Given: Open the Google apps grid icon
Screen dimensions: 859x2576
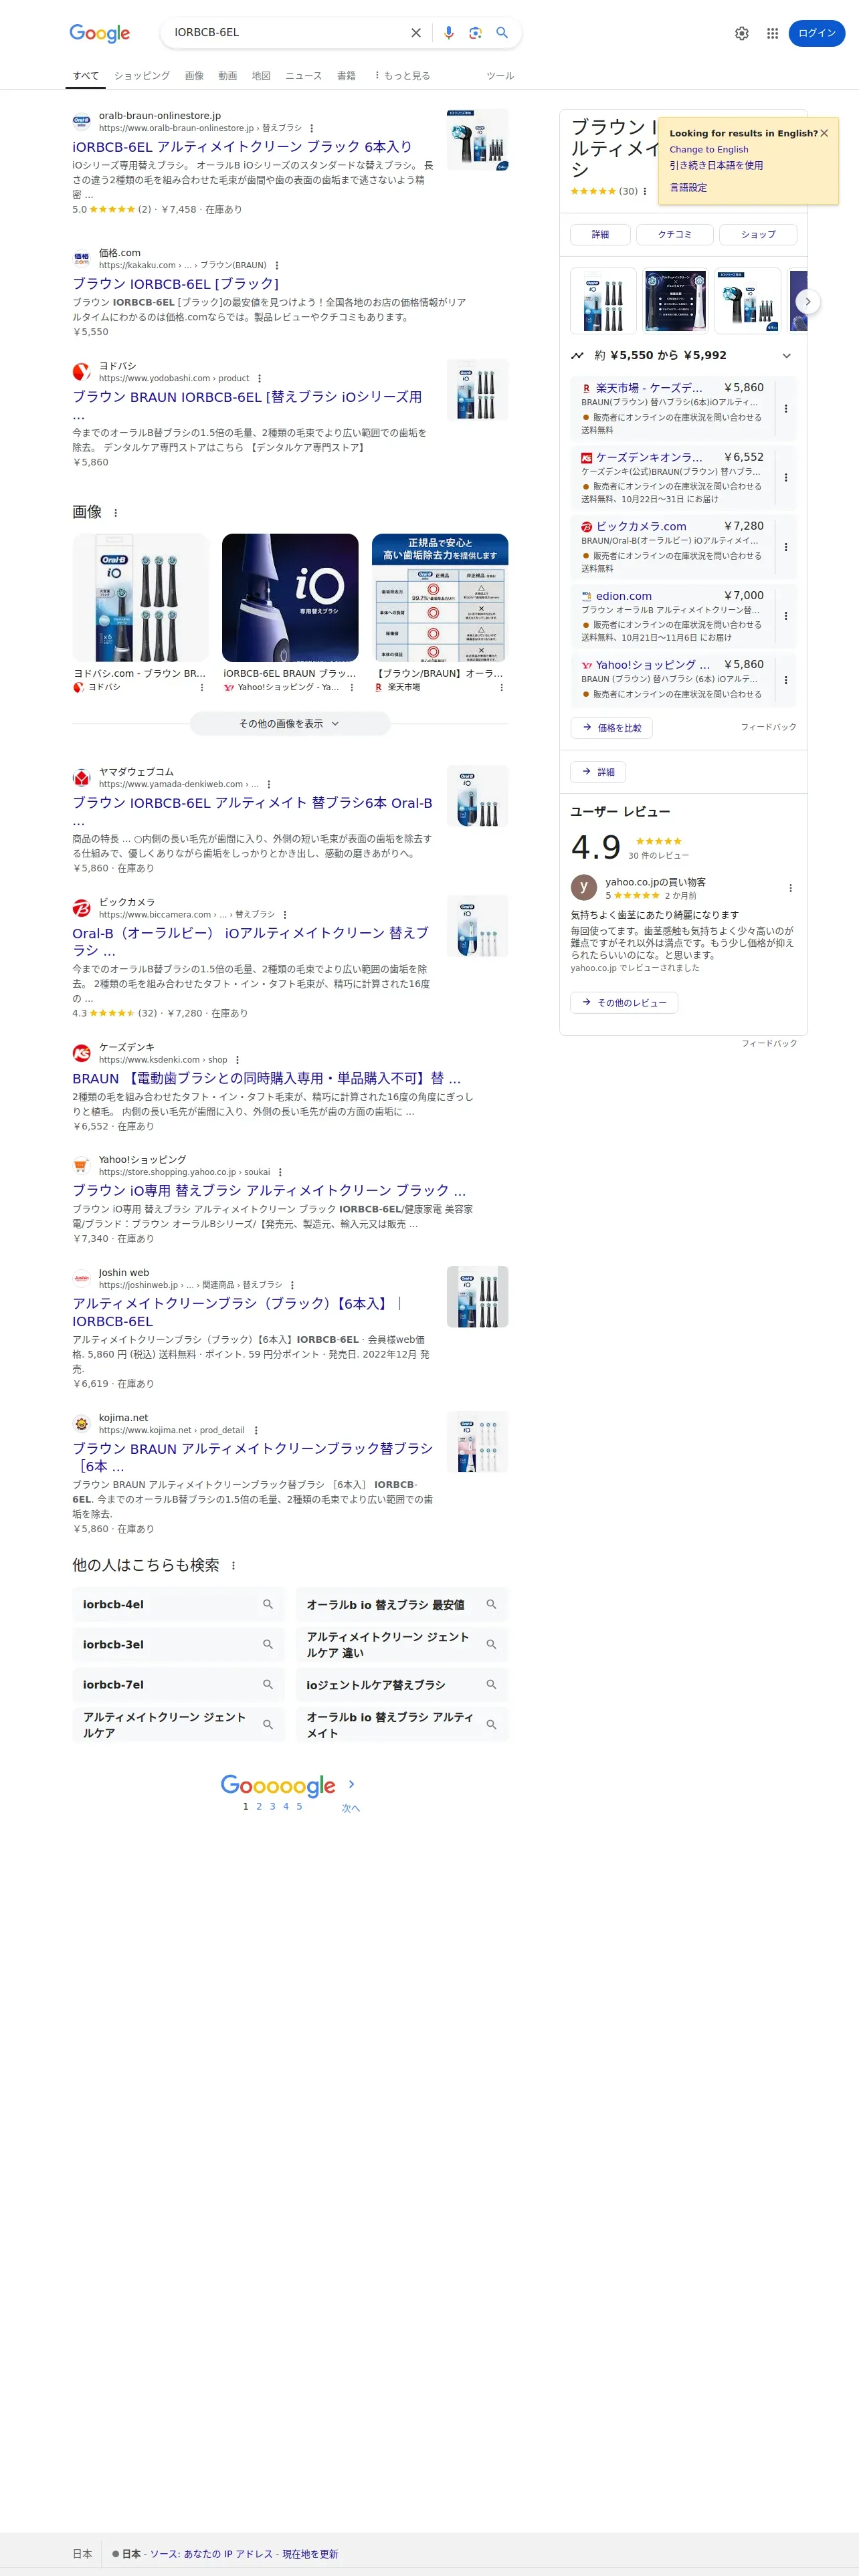Looking at the screenshot, I should click(772, 33).
